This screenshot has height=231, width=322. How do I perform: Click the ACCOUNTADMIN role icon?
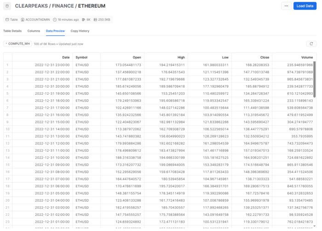coord(23,19)
